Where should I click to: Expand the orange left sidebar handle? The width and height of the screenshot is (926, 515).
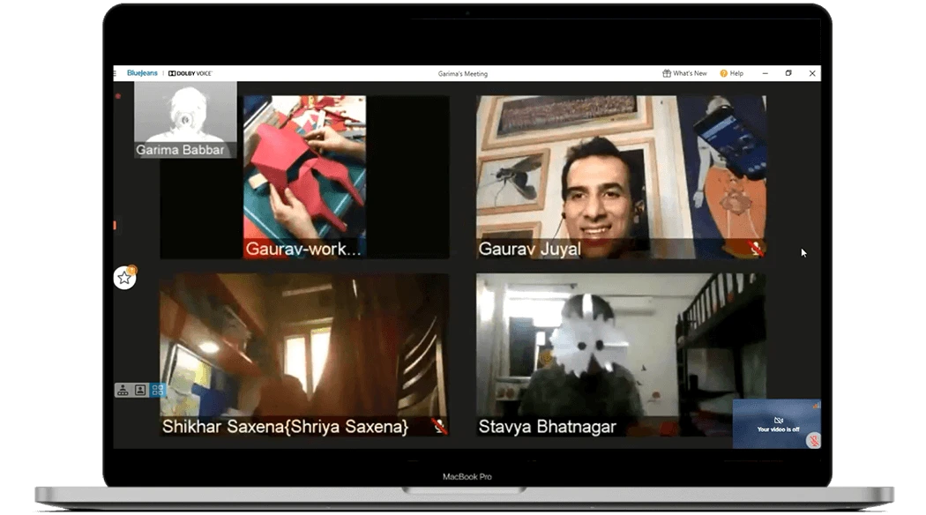click(115, 226)
